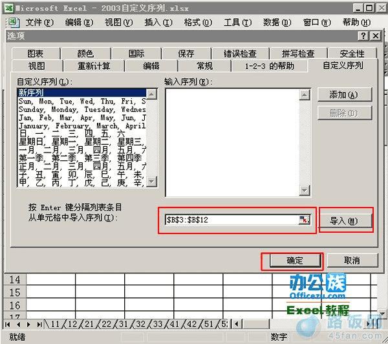Select the Jan, Feb, Mar list entry
This screenshot has width=388, height=344.
pos(81,117)
